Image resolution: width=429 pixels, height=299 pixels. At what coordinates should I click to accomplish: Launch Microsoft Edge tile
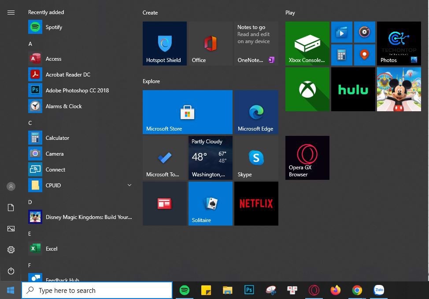256,112
